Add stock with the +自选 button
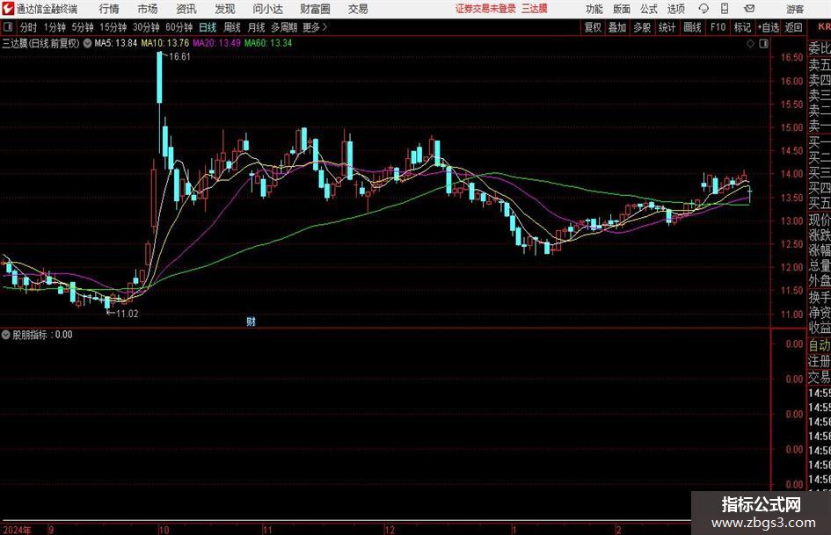Screen dimensions: 831x535 (x=769, y=27)
